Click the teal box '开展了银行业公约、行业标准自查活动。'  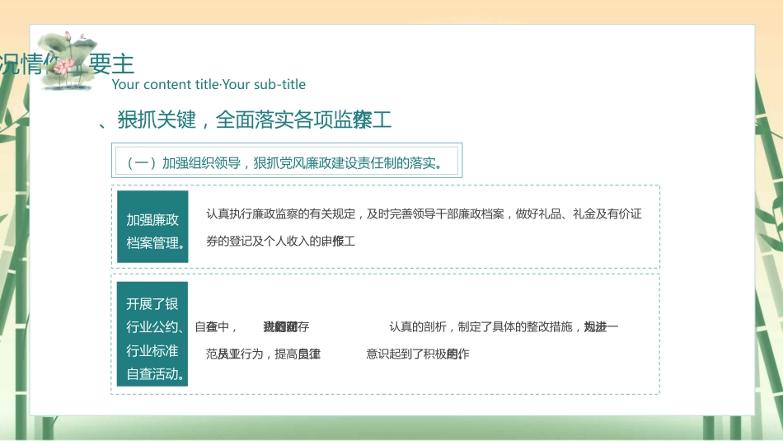pos(152,334)
